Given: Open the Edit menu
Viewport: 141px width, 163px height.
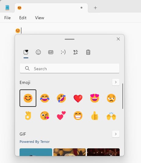Looking at the screenshot, I should (23, 18).
